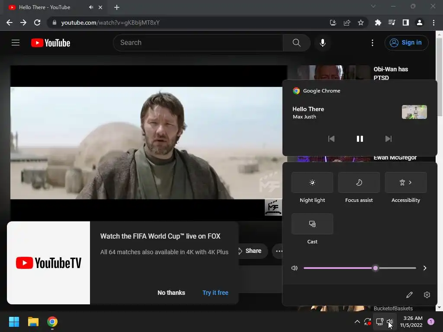Bookmark this page with the star icon
The image size is (443, 332).
tap(361, 22)
